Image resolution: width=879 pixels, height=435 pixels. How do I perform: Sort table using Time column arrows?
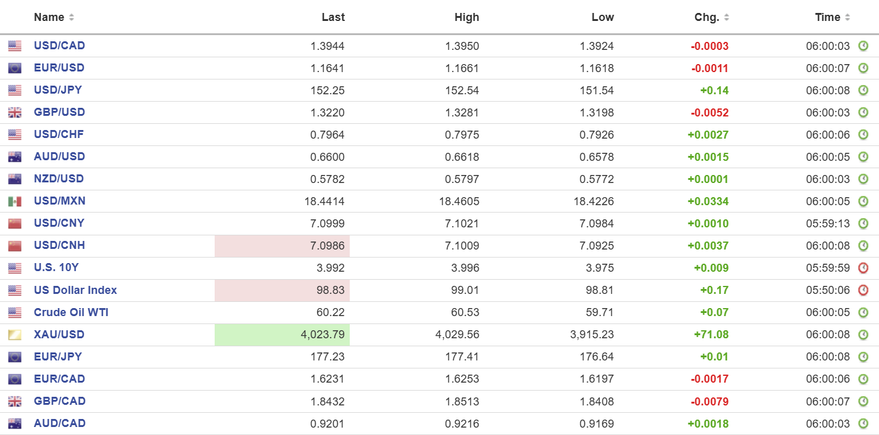pos(848,17)
